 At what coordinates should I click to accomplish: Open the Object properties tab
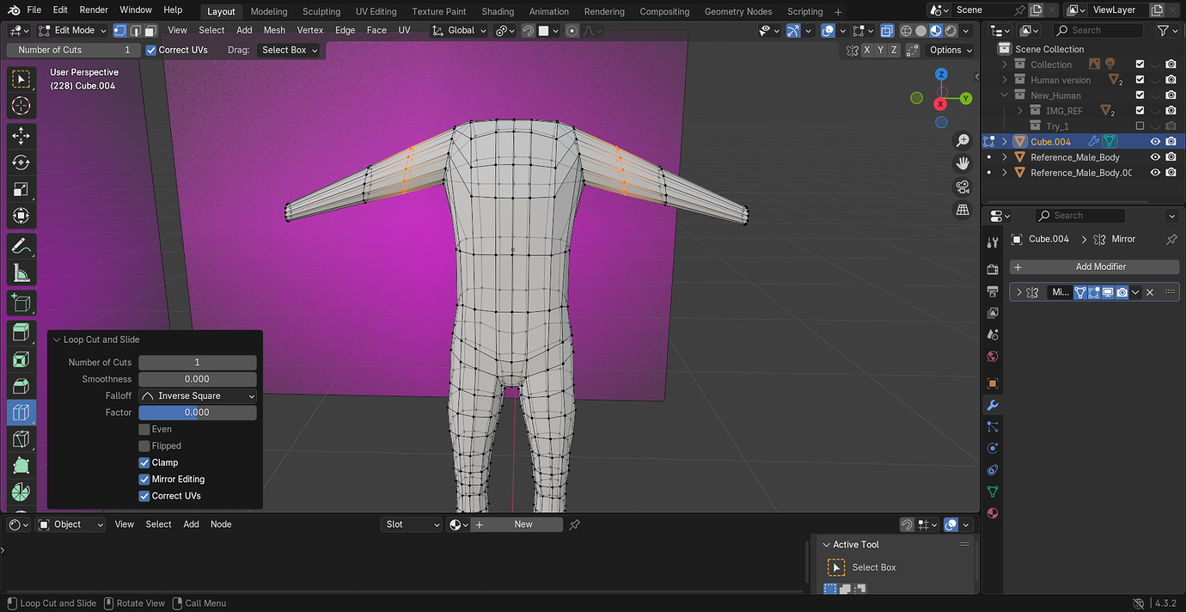[993, 383]
